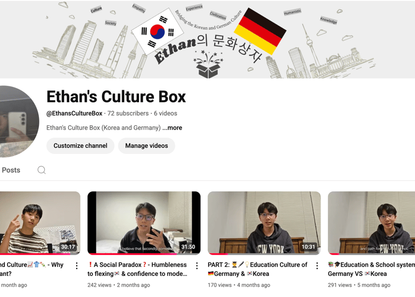Click the channel search magnifier icon
Viewport: 415px width, 297px height.
tap(42, 170)
